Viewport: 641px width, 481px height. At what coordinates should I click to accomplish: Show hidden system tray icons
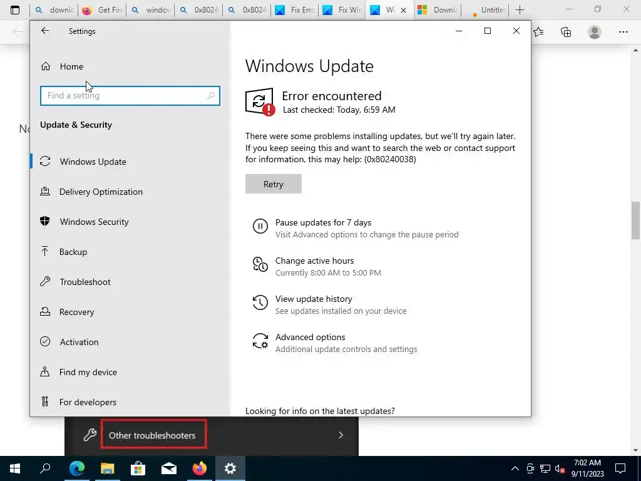pyautogui.click(x=515, y=468)
